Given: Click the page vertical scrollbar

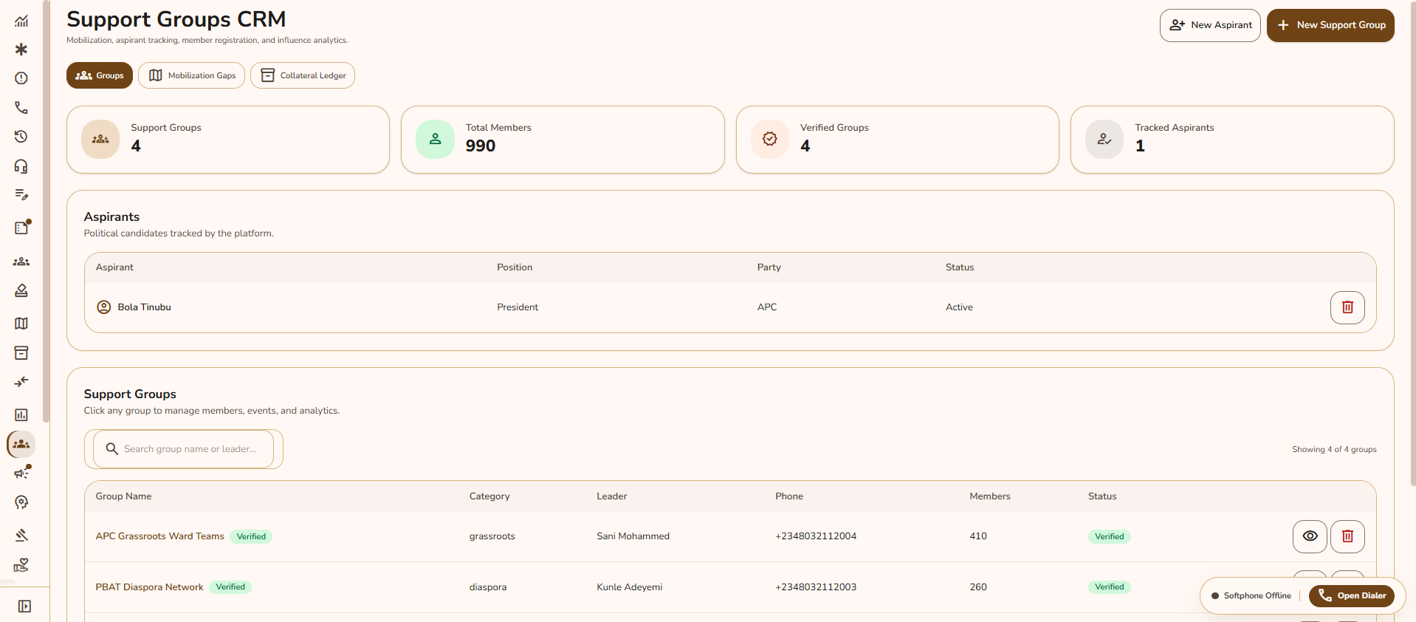Looking at the screenshot, I should [x=1412, y=244].
